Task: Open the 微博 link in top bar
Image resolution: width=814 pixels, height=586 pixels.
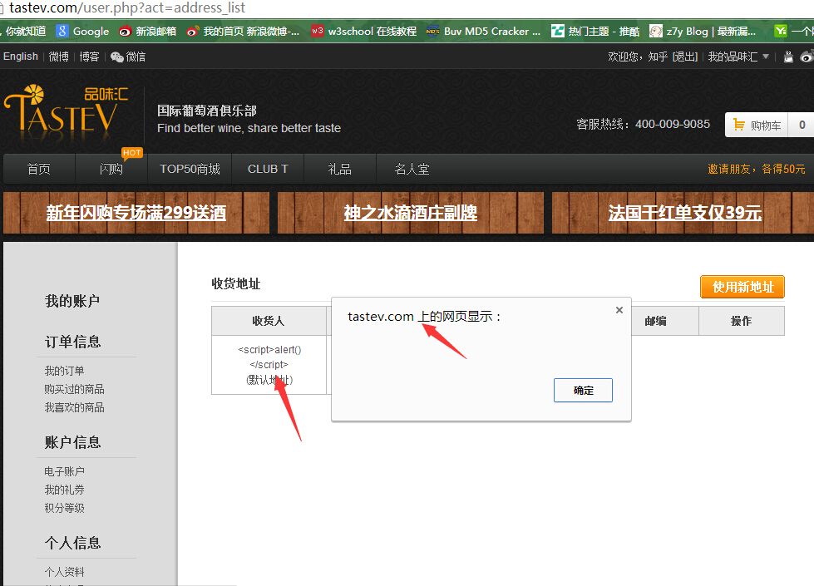Action: coord(59,57)
